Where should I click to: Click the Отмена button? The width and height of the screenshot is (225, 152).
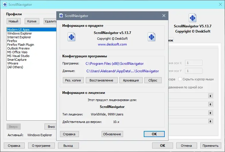[187, 146]
